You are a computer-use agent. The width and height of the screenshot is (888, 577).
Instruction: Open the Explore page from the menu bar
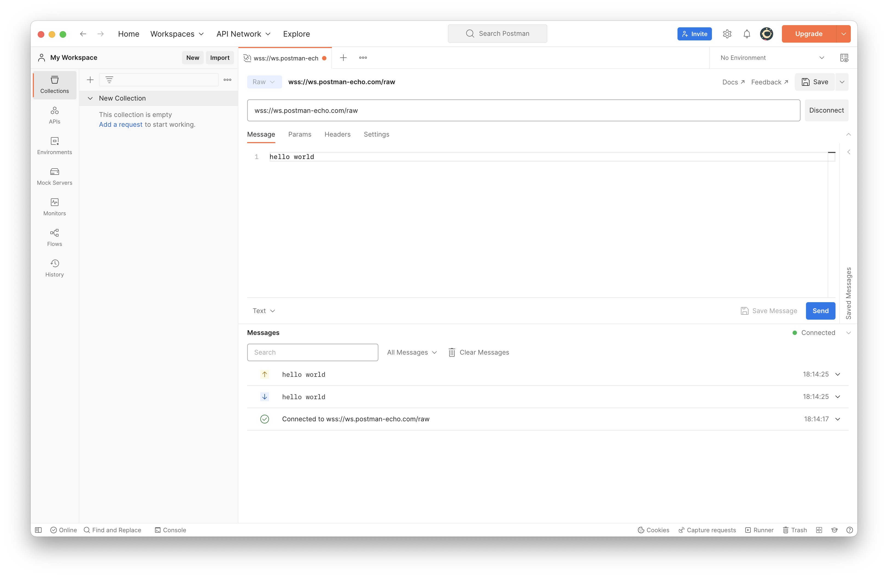[x=296, y=34]
